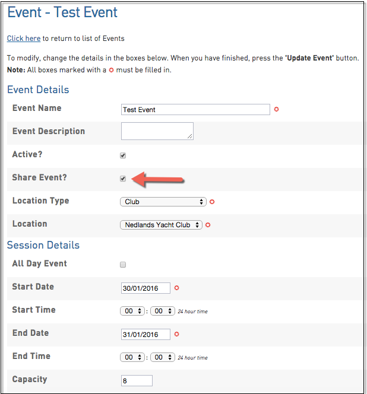This screenshot has width=367, height=394.
Task: Follow the 'Click here' link to Events list
Action: coord(24,39)
